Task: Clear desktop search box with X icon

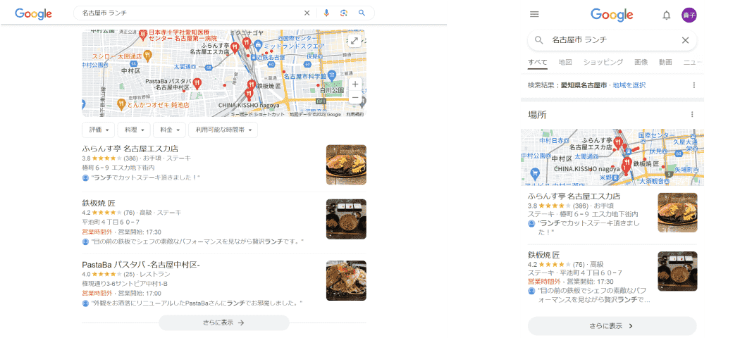Action: click(x=307, y=13)
